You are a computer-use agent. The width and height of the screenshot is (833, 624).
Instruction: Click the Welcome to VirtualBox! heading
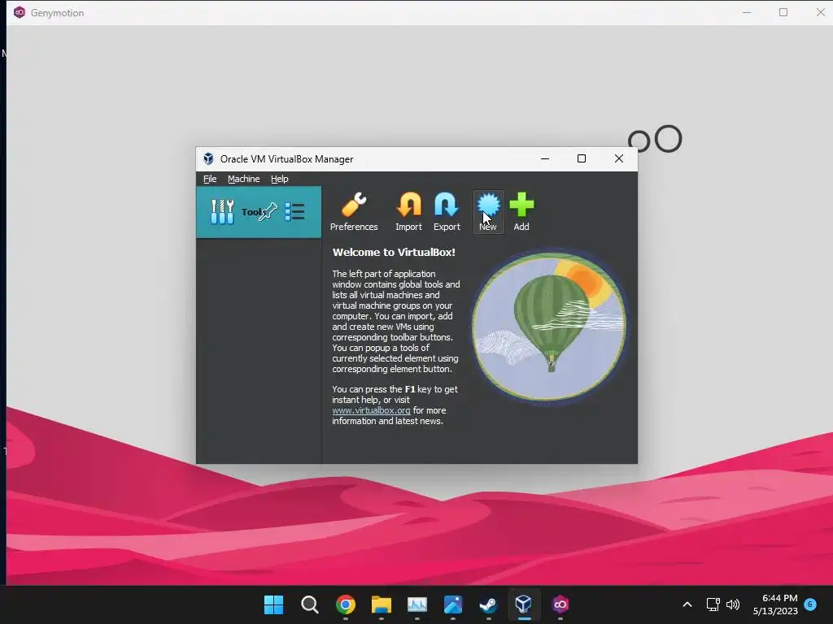[394, 253]
